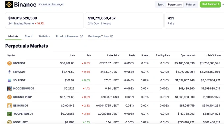Click external link icon beside Exchange Token
Screen dimensions: 224x124
pos(112,36)
